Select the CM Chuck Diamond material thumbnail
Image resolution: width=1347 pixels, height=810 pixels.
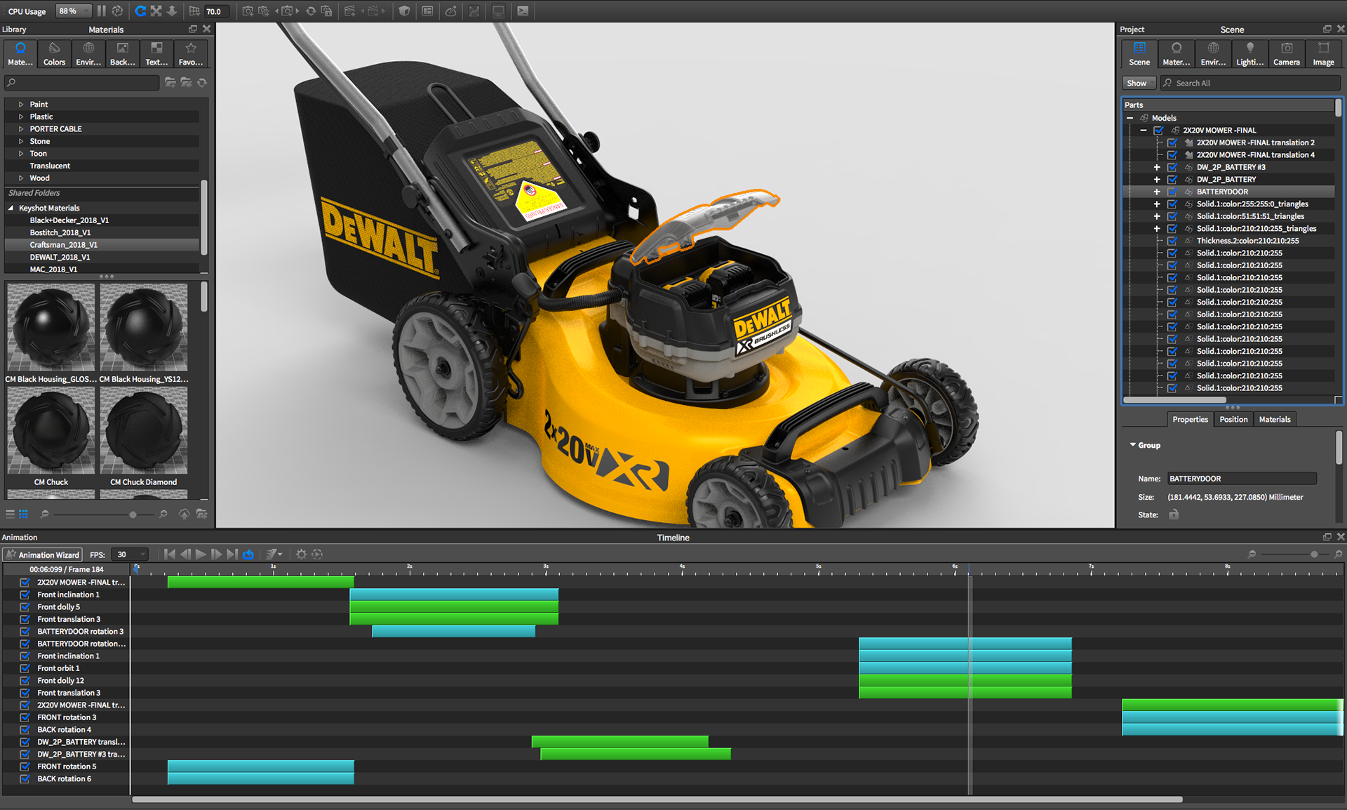point(144,431)
